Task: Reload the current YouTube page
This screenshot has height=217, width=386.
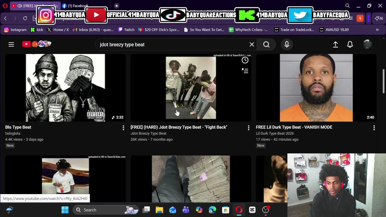Action: 25,18
